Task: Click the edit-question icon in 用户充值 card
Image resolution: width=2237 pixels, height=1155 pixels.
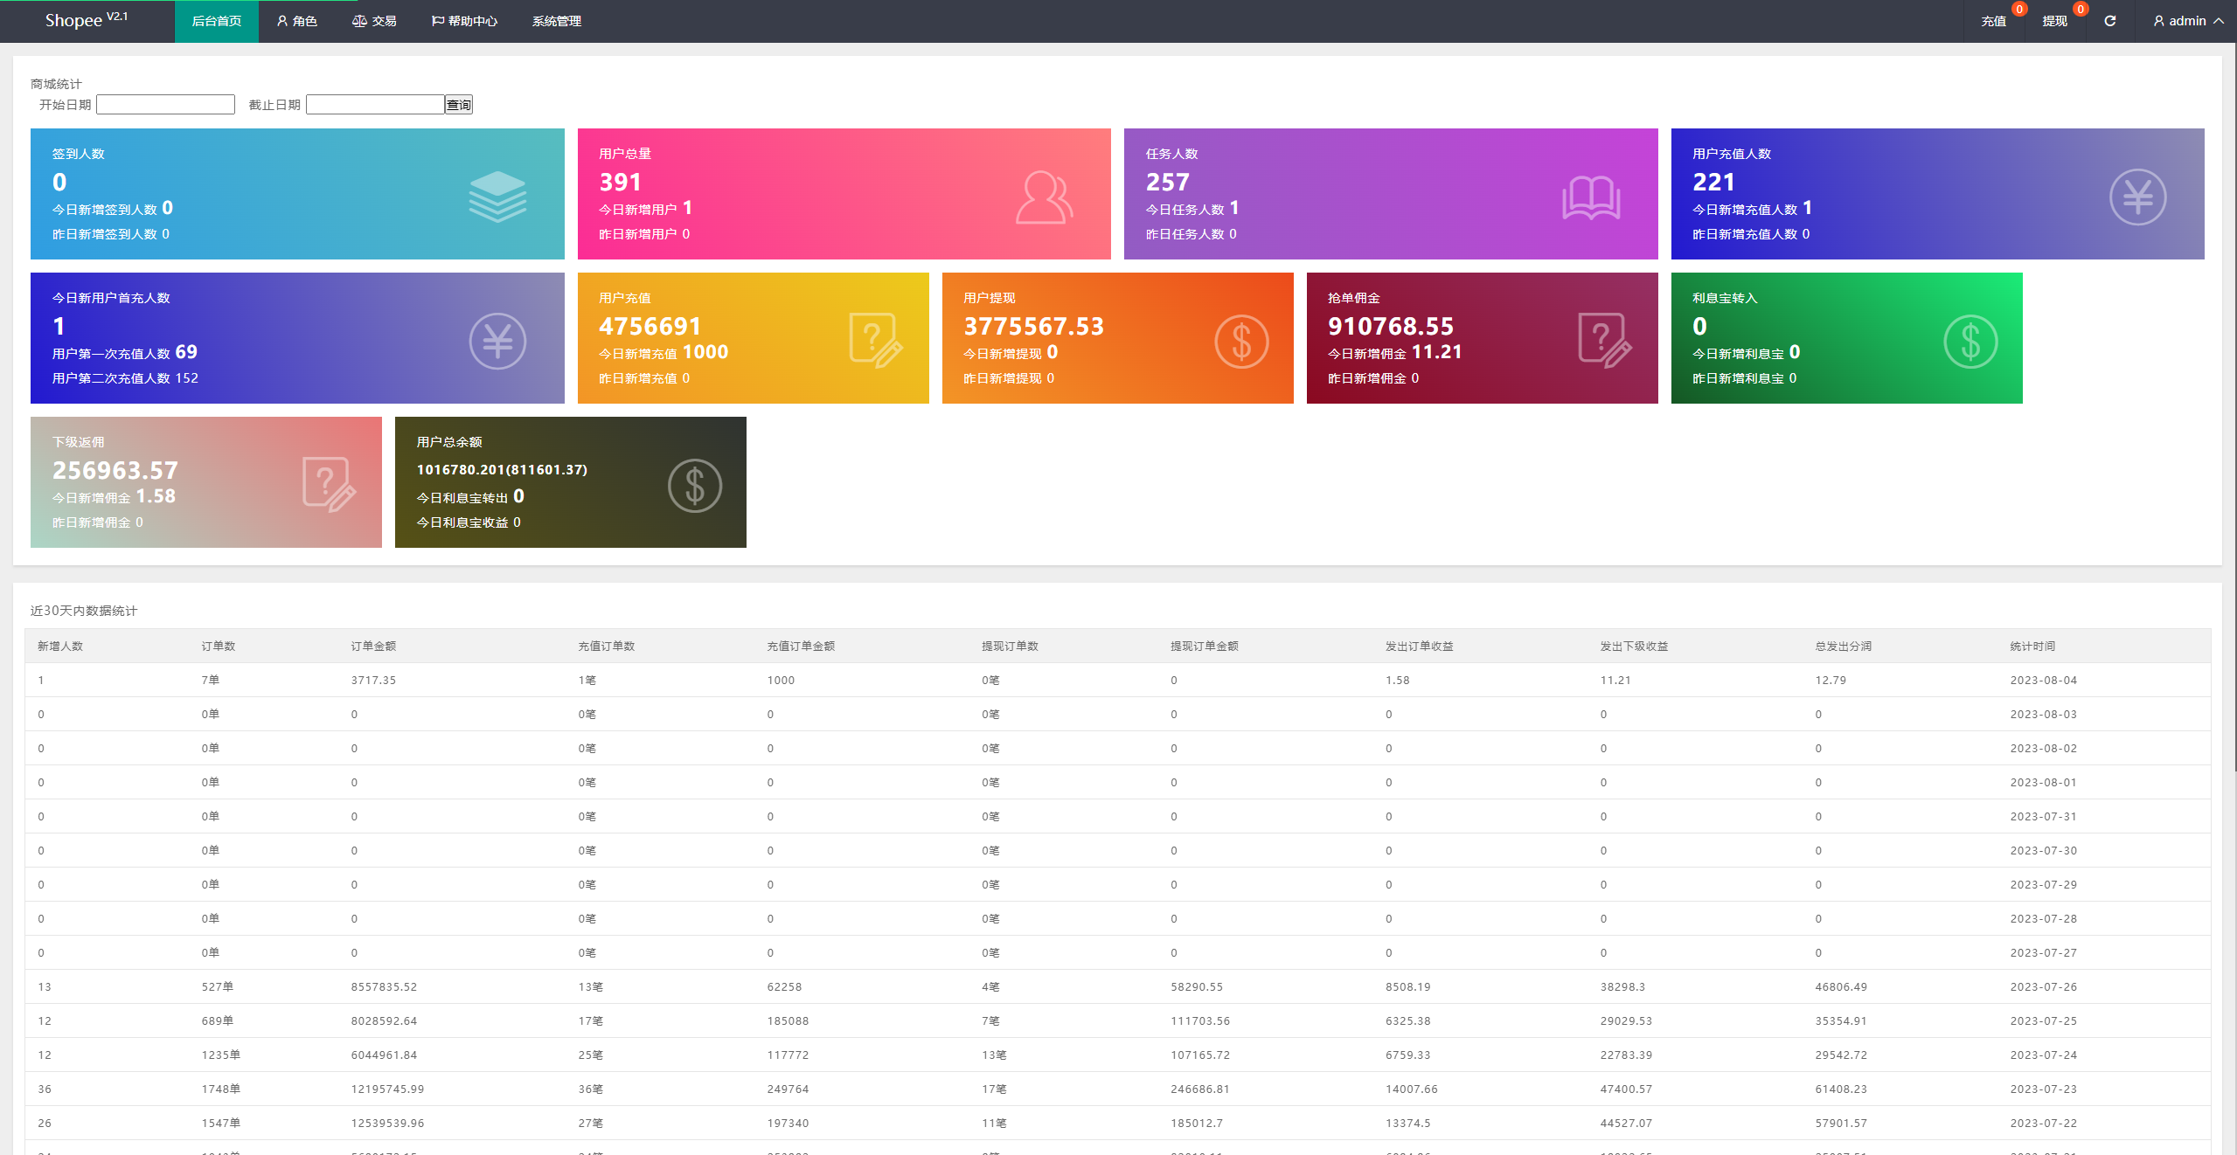Action: click(x=876, y=340)
